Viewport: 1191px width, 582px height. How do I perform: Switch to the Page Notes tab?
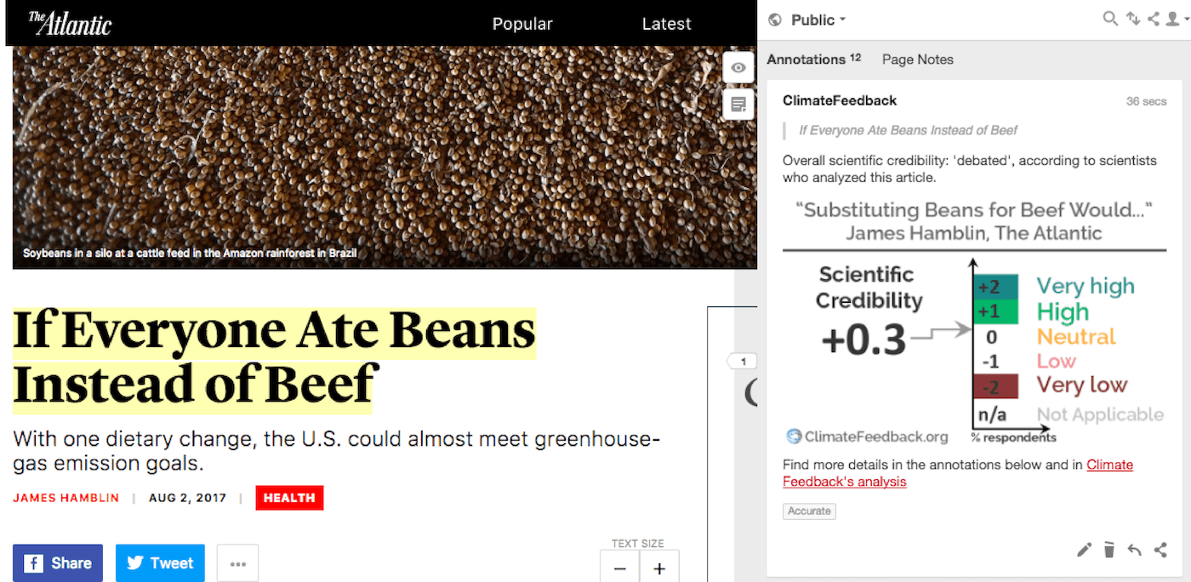pos(918,60)
